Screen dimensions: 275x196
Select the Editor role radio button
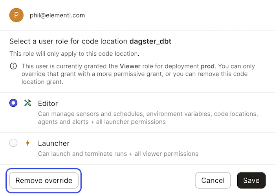click(13, 103)
